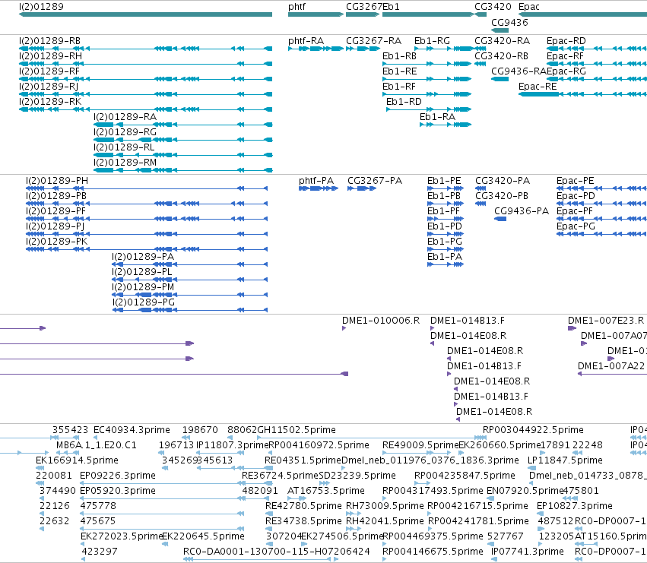Select EST 423297
The width and height of the screenshot is (647, 563).
pyautogui.click(x=100, y=552)
